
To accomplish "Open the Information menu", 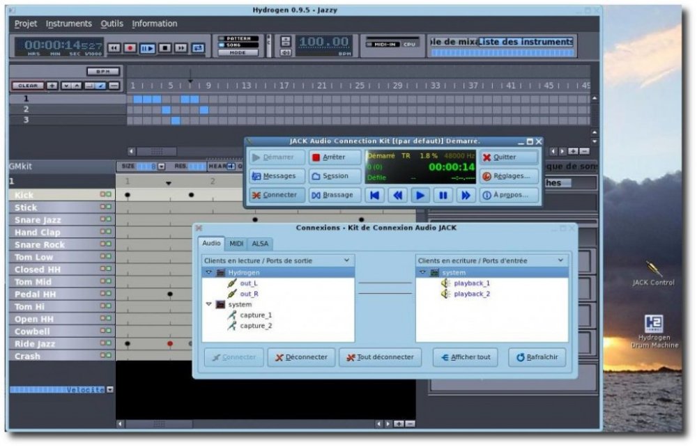I will [x=154, y=24].
